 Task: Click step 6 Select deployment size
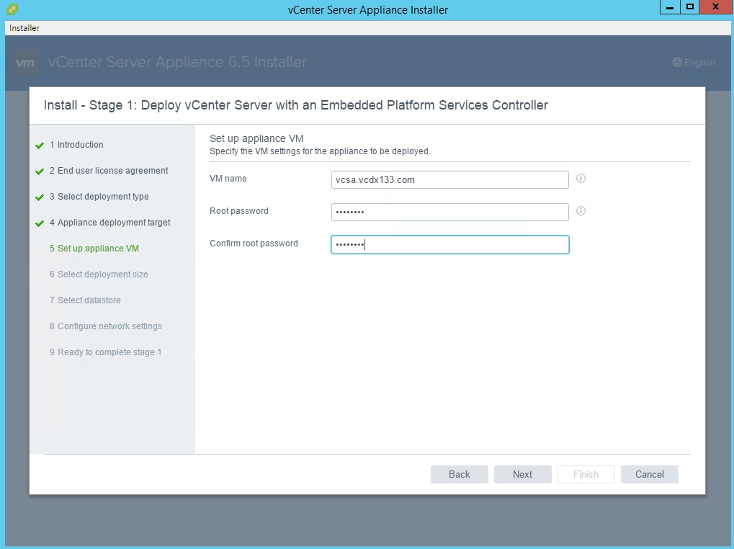pos(102,274)
